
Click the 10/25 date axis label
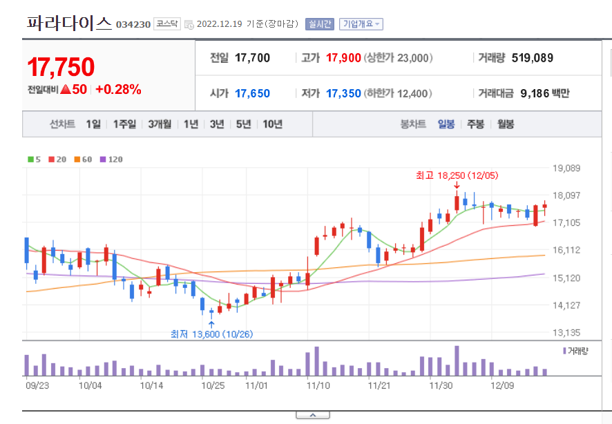213,386
